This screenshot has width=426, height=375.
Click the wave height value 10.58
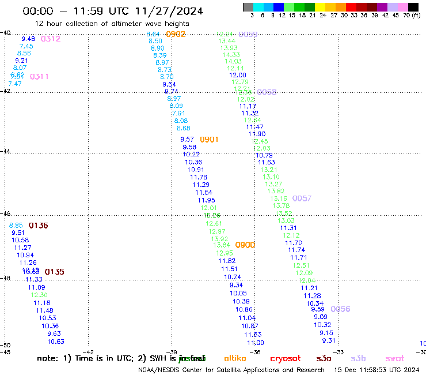(20, 240)
